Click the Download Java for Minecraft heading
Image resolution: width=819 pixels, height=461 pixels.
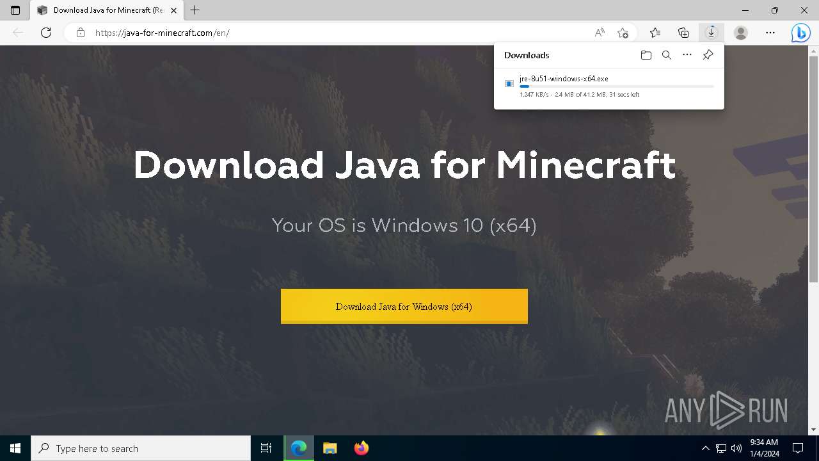point(404,165)
